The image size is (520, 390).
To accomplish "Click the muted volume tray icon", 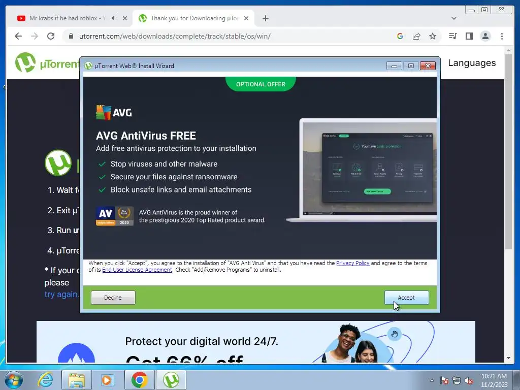I will (469, 380).
